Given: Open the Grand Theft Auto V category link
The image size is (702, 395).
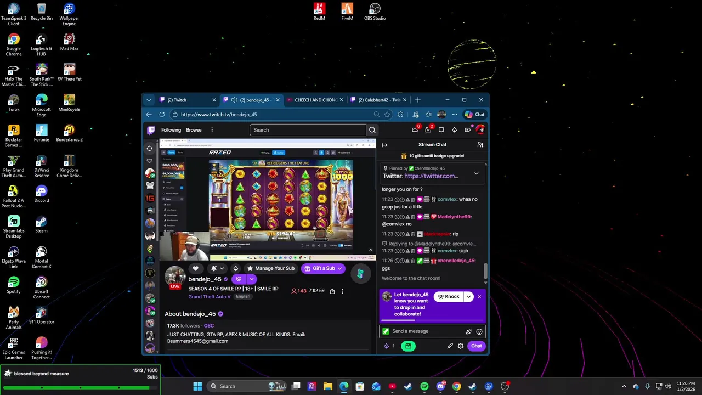Looking at the screenshot, I should pyautogui.click(x=210, y=297).
